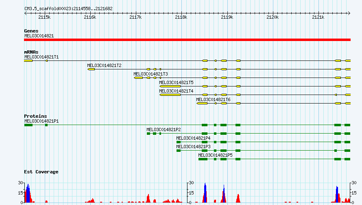Open mRNA transcript MELO3C014821T6 label
Screen dimensions: 362x205
pos(213,99)
